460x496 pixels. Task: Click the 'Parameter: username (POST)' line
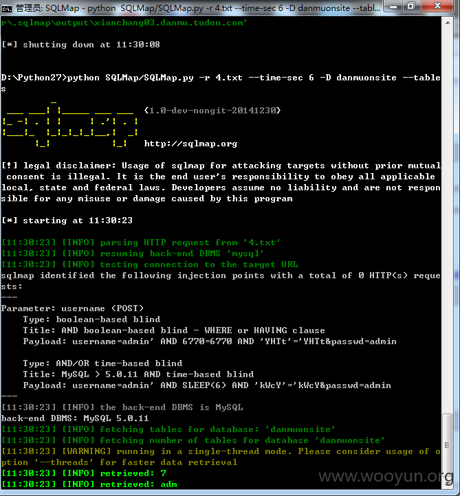tap(72, 308)
